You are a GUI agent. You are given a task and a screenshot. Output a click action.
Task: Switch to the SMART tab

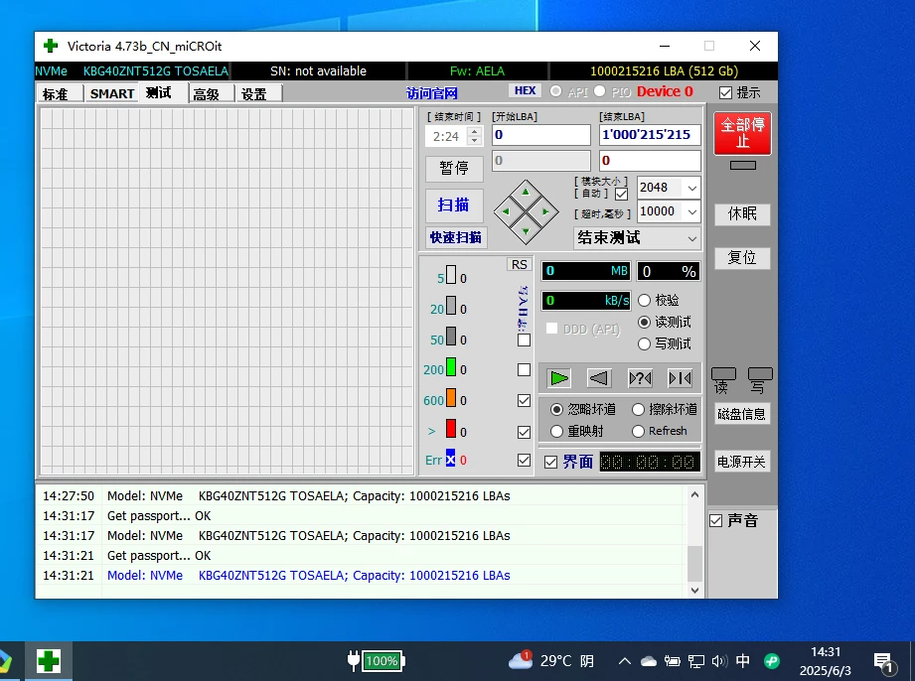112,94
